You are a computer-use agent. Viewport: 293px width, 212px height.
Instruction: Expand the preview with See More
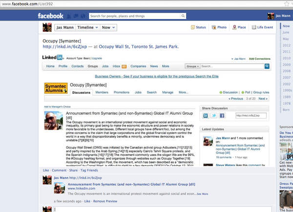[202, 194]
